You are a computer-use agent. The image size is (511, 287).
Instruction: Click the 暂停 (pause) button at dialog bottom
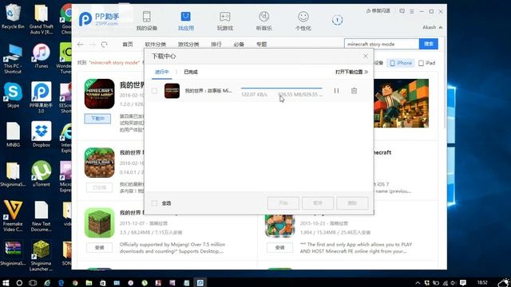318,203
